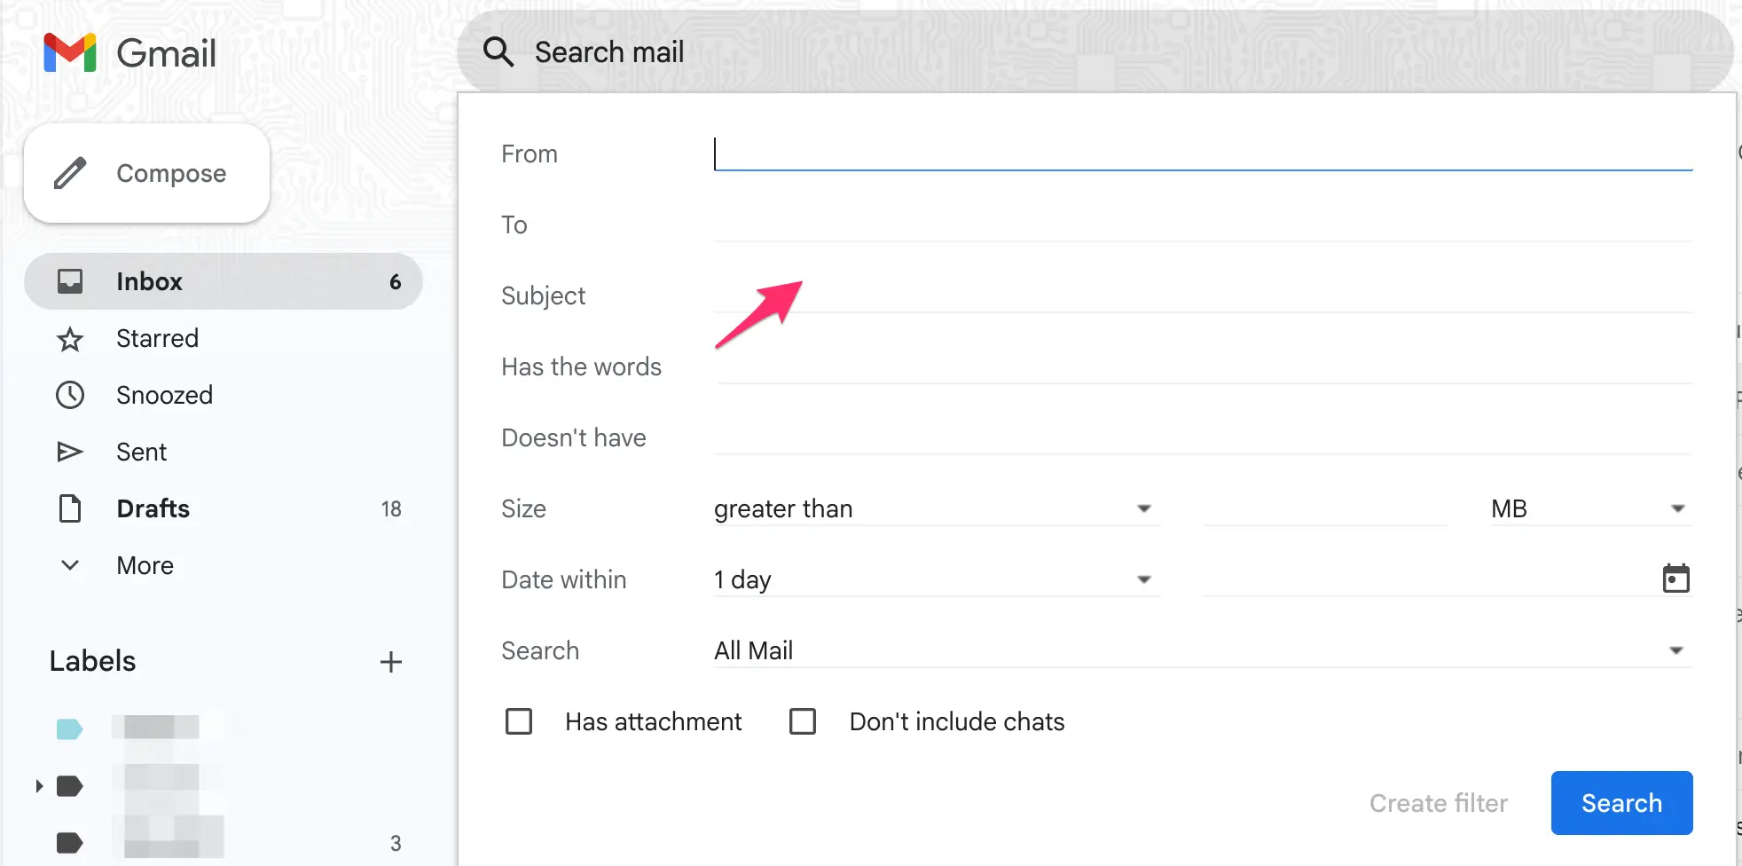Viewport: 1742px width, 866px height.
Task: Open the Starred folder star icon
Action: pyautogui.click(x=70, y=338)
